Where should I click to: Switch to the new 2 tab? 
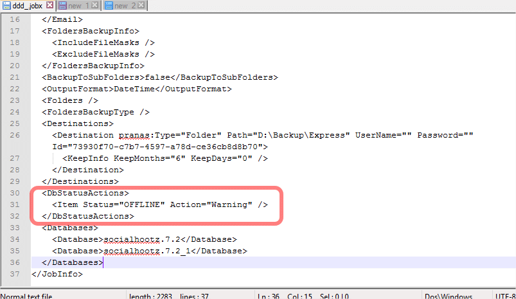(125, 6)
